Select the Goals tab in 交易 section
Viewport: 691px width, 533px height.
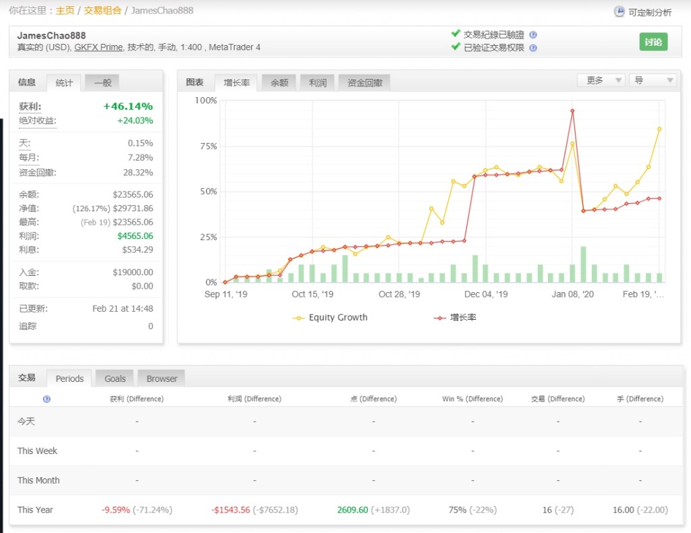pos(115,378)
